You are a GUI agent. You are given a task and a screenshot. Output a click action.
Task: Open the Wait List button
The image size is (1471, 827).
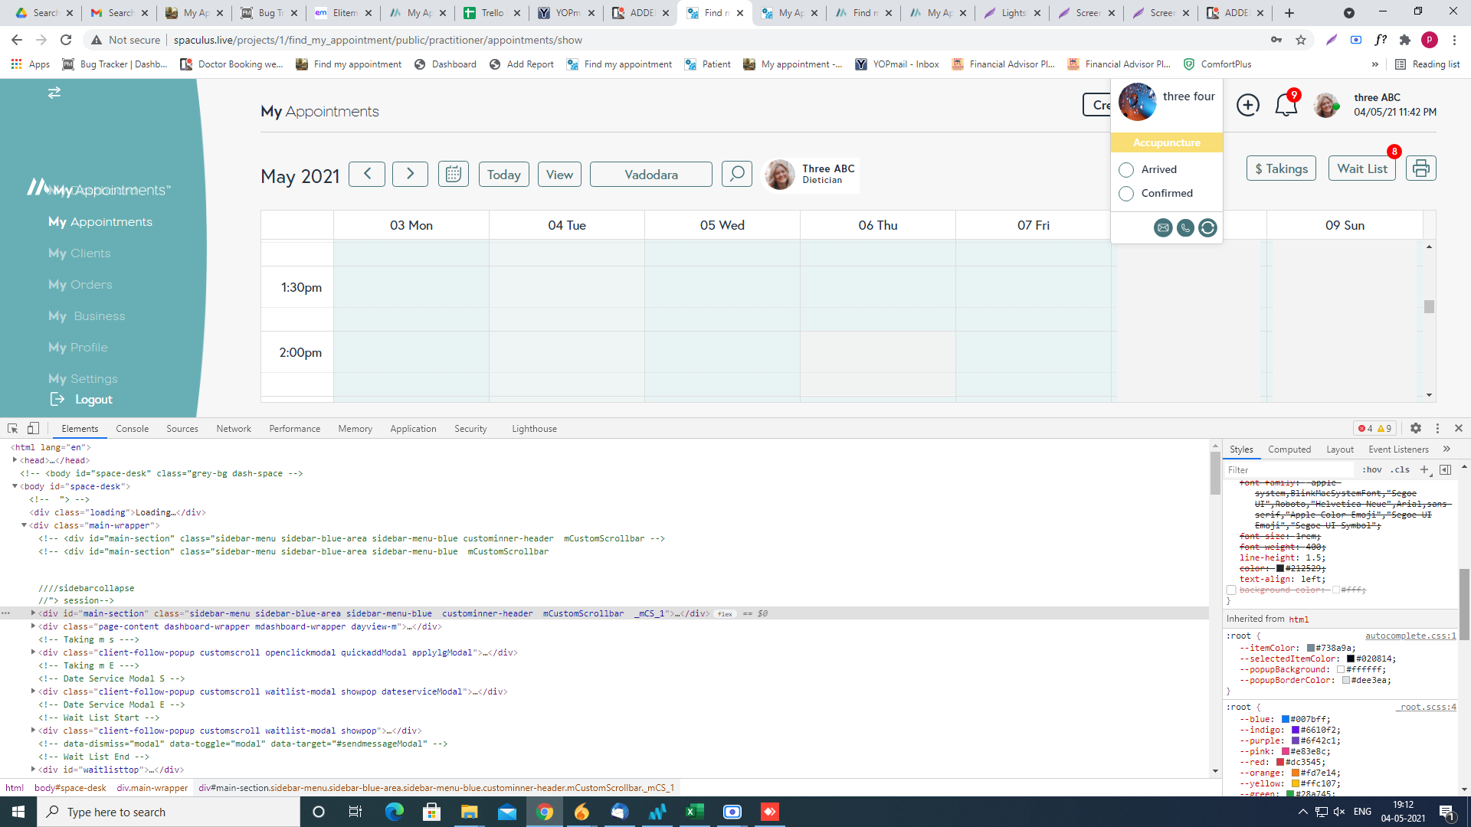[x=1361, y=168]
